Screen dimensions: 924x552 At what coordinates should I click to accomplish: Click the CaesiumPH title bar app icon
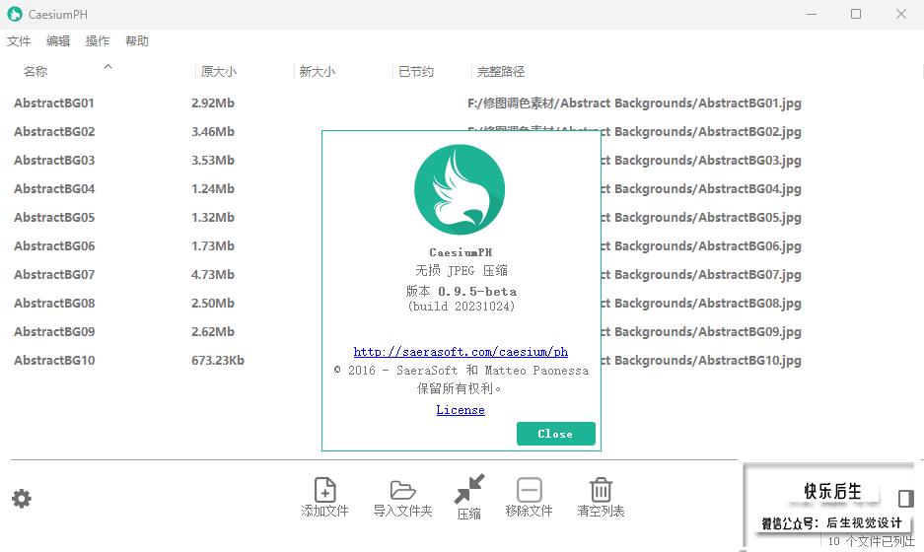(15, 14)
